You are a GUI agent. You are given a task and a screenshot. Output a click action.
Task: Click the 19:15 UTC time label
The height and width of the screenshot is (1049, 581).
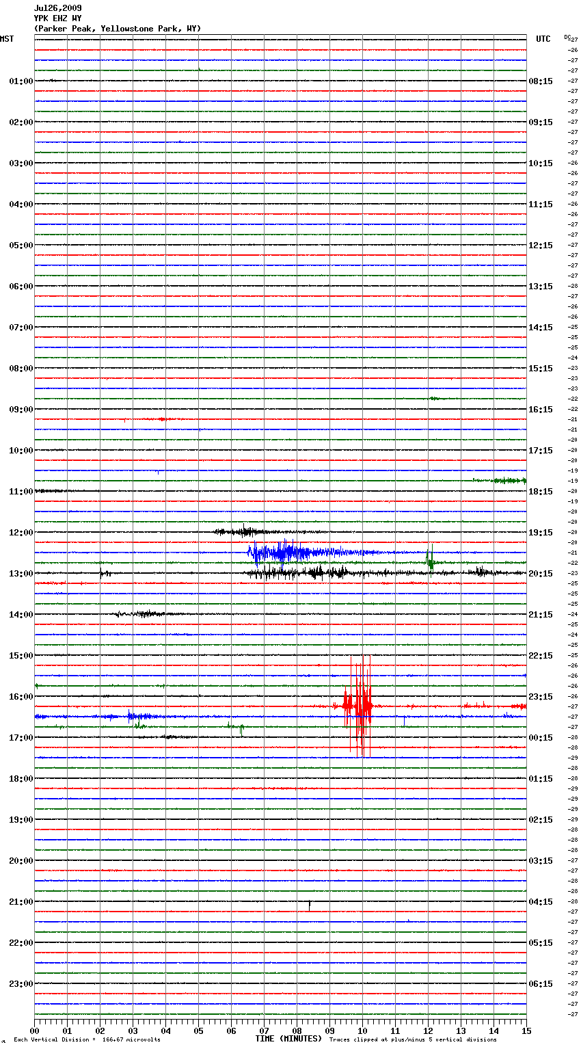(x=541, y=533)
